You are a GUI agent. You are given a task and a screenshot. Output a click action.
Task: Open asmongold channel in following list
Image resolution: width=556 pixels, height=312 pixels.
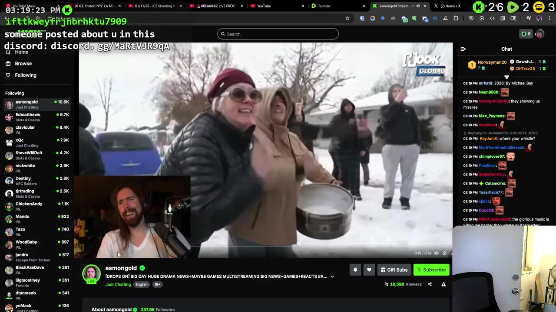(37, 104)
